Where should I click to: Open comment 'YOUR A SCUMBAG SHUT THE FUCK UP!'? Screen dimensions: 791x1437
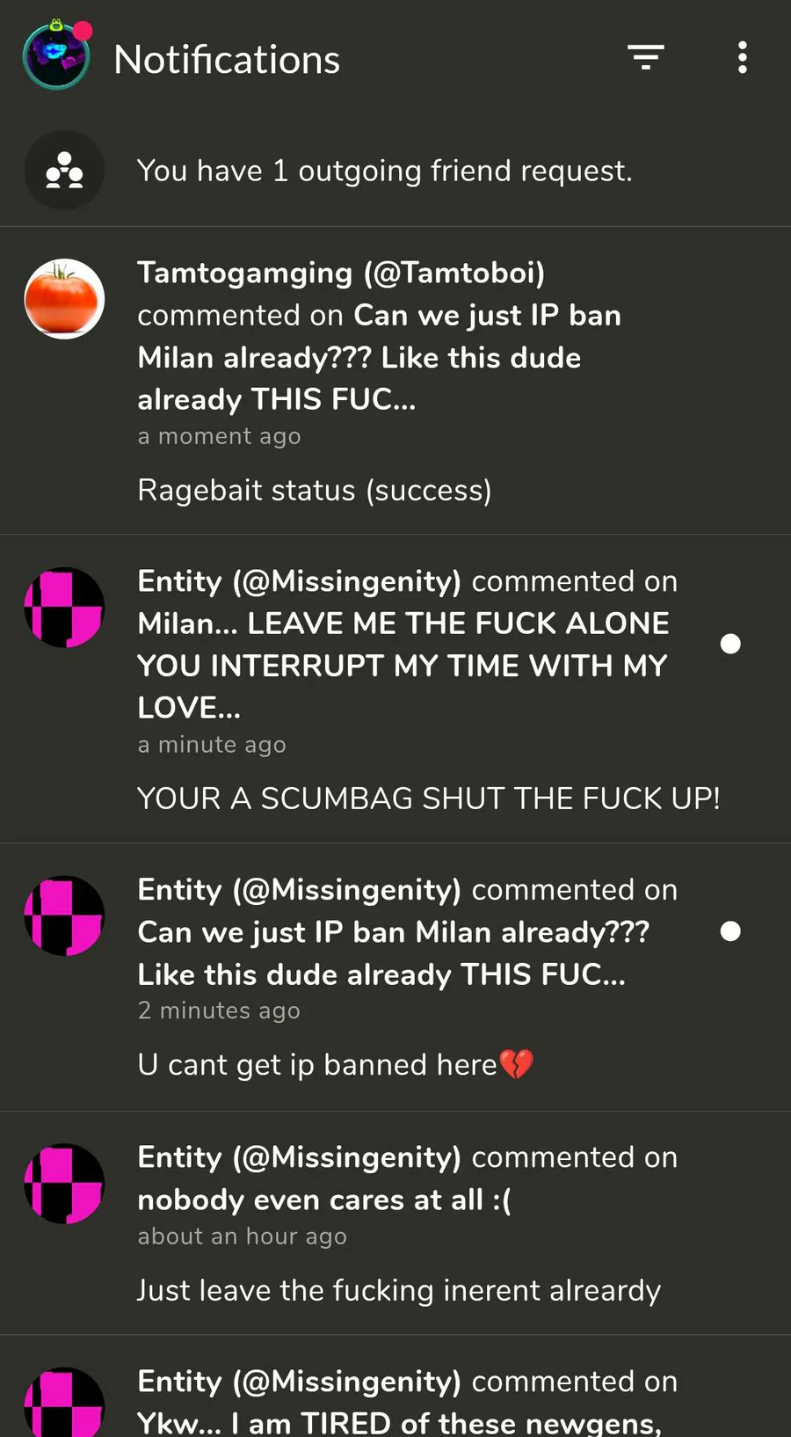(429, 799)
